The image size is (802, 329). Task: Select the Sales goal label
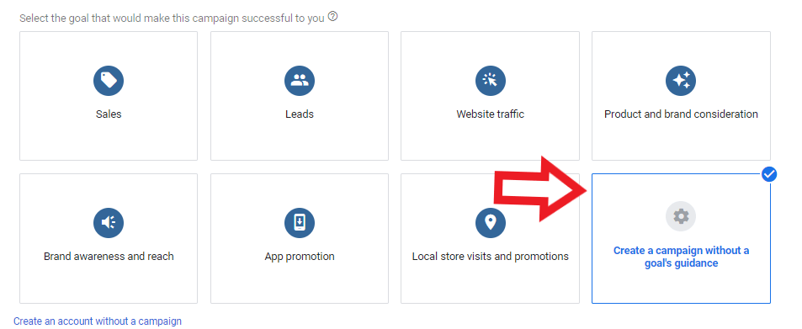(109, 114)
